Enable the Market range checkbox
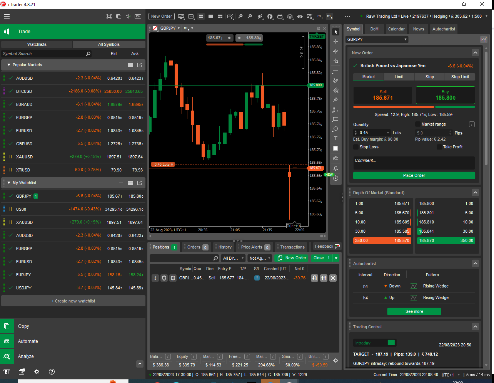Viewport: 494px width, 383px height. pyautogui.click(x=417, y=124)
